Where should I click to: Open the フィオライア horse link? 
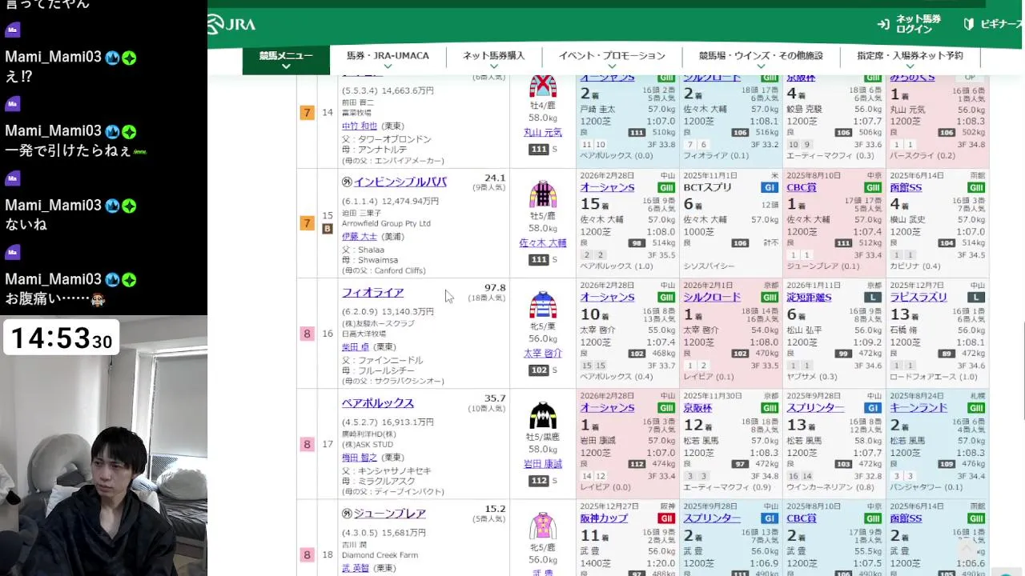click(x=372, y=292)
